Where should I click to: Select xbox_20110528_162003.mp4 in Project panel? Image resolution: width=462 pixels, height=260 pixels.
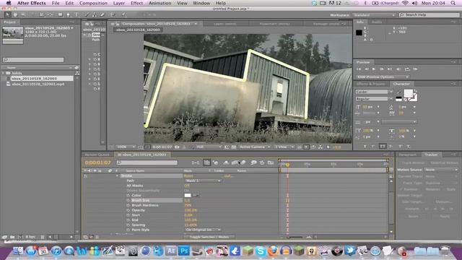[38, 84]
